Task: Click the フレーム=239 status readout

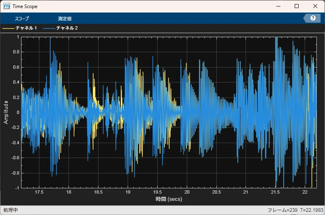Action: 282,210
